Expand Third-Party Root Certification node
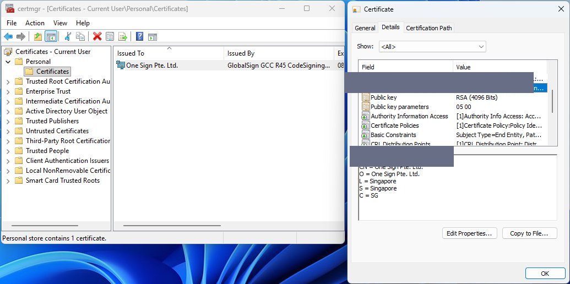Viewport: 570px width, 284px height. point(8,141)
